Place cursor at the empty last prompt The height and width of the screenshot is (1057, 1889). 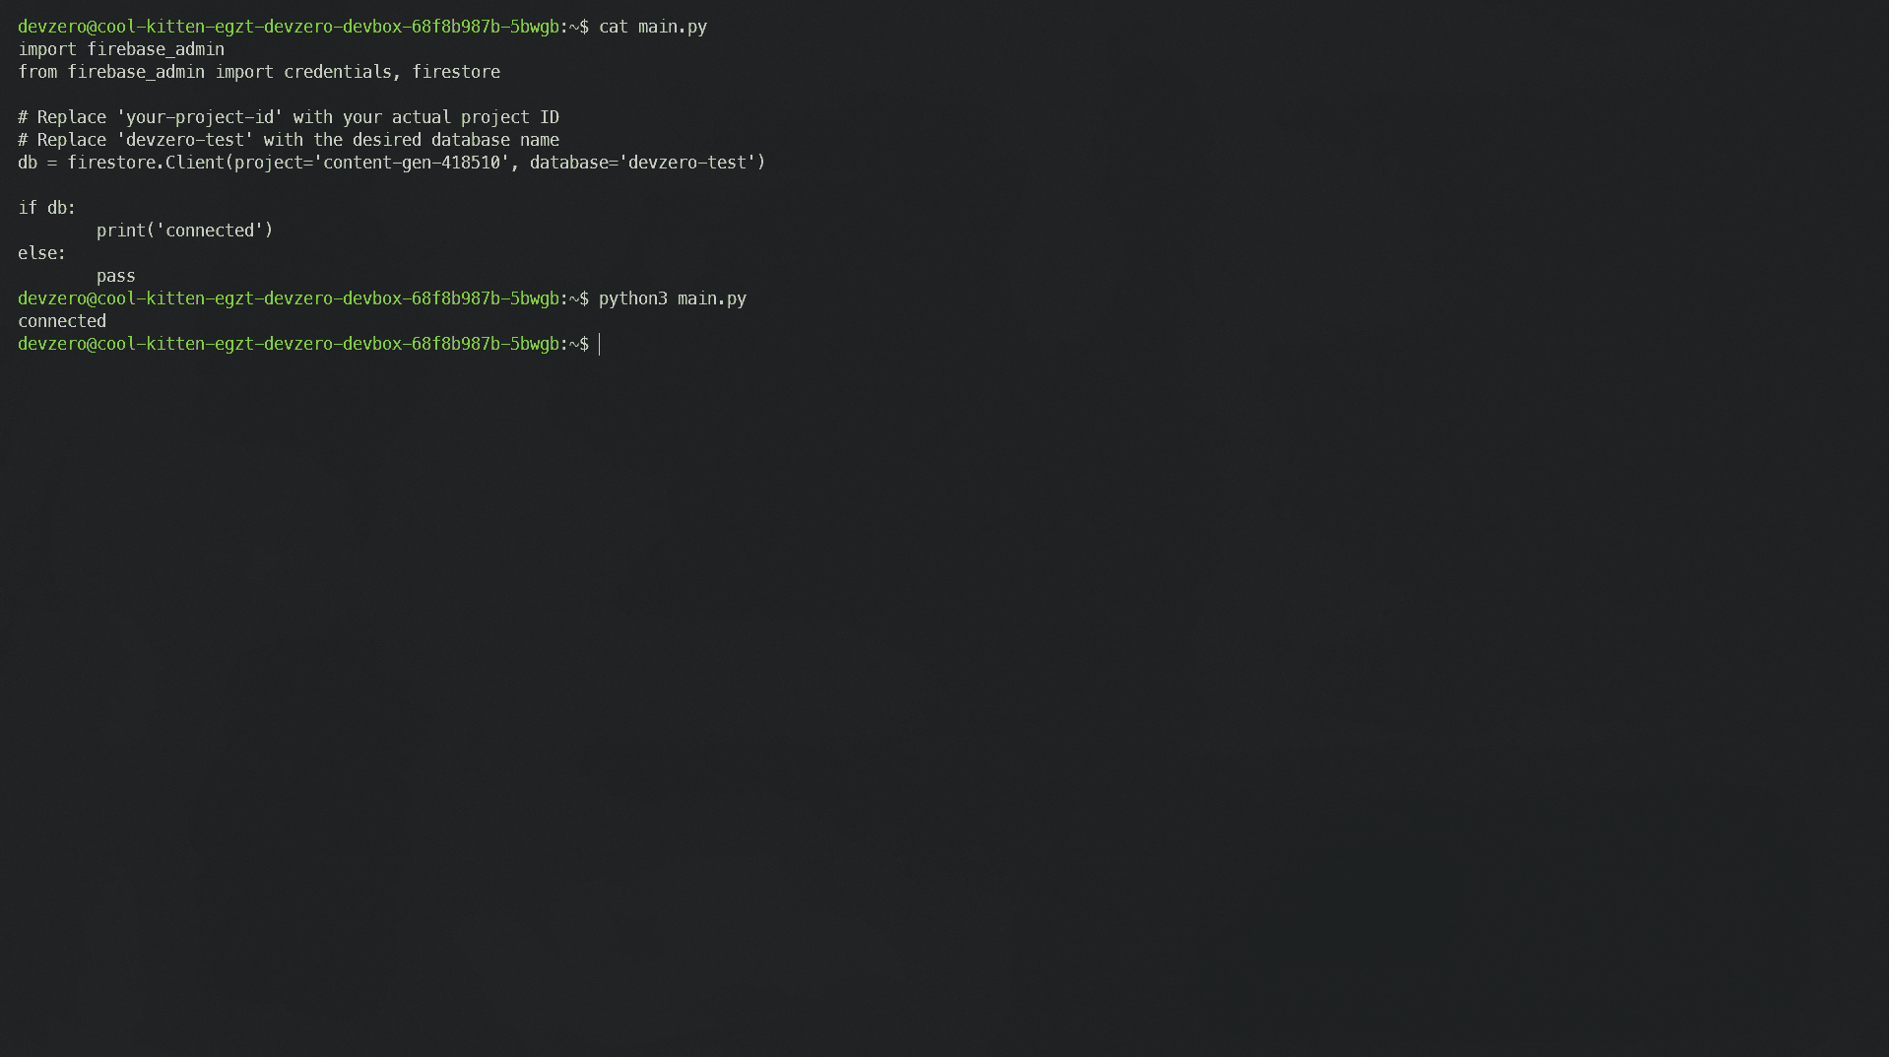[600, 344]
